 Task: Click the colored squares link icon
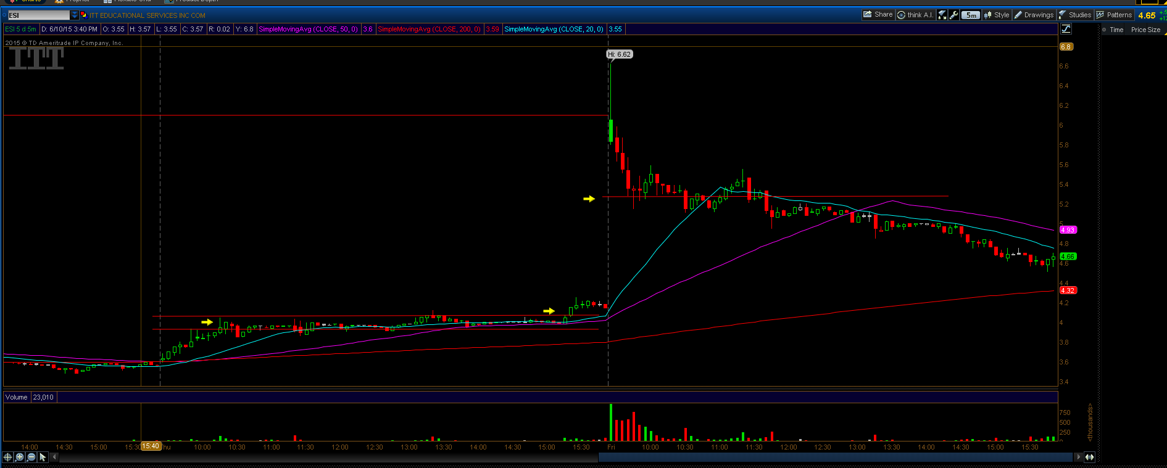[x=84, y=15]
